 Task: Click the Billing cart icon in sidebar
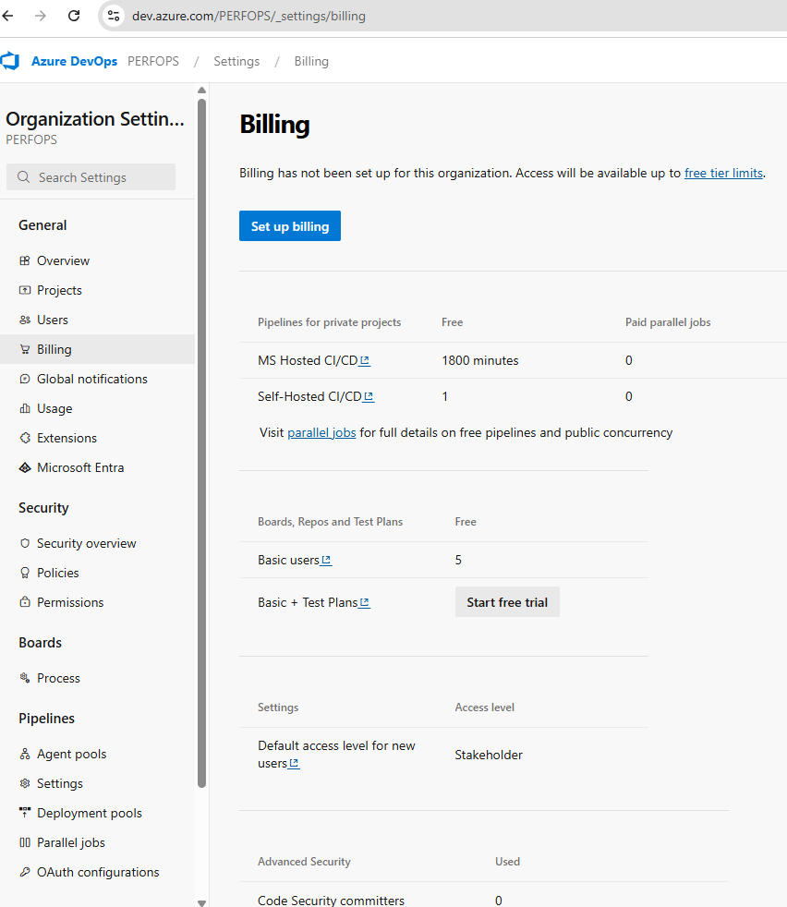tap(24, 349)
